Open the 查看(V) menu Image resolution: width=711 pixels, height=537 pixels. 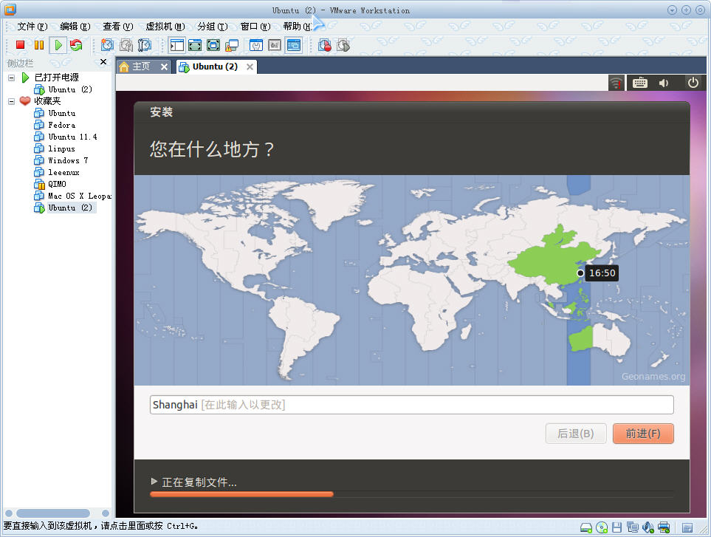[x=118, y=27]
